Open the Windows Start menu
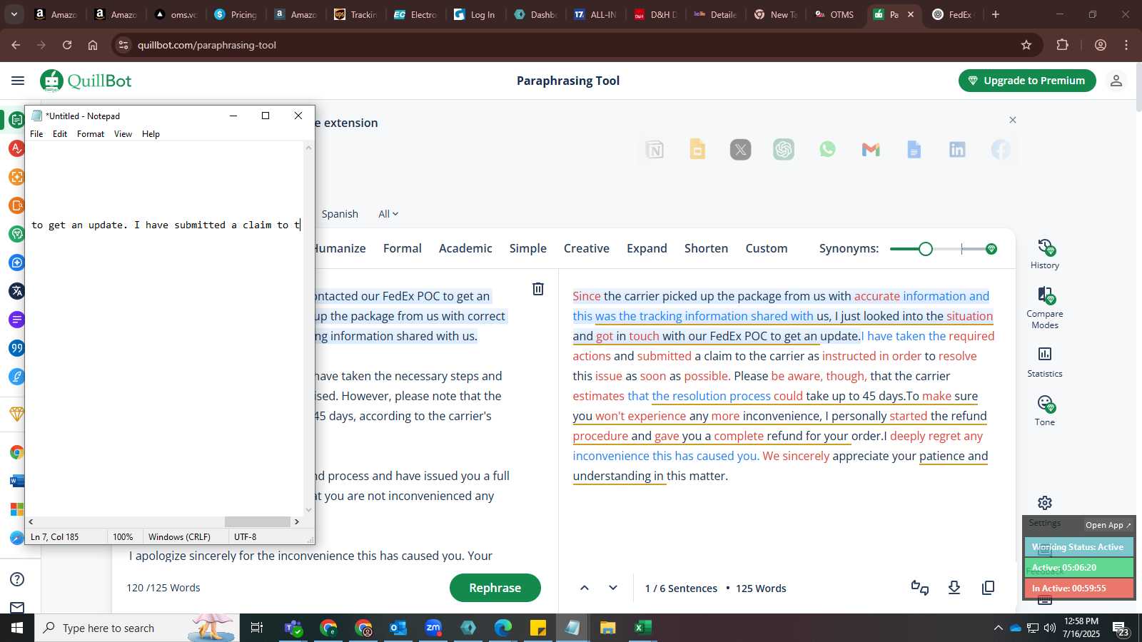This screenshot has height=642, width=1142. (x=17, y=628)
